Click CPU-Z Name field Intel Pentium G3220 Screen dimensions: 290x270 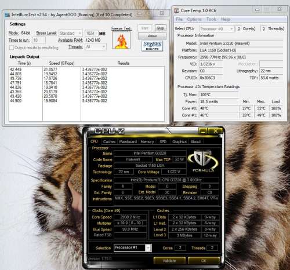[150, 153]
